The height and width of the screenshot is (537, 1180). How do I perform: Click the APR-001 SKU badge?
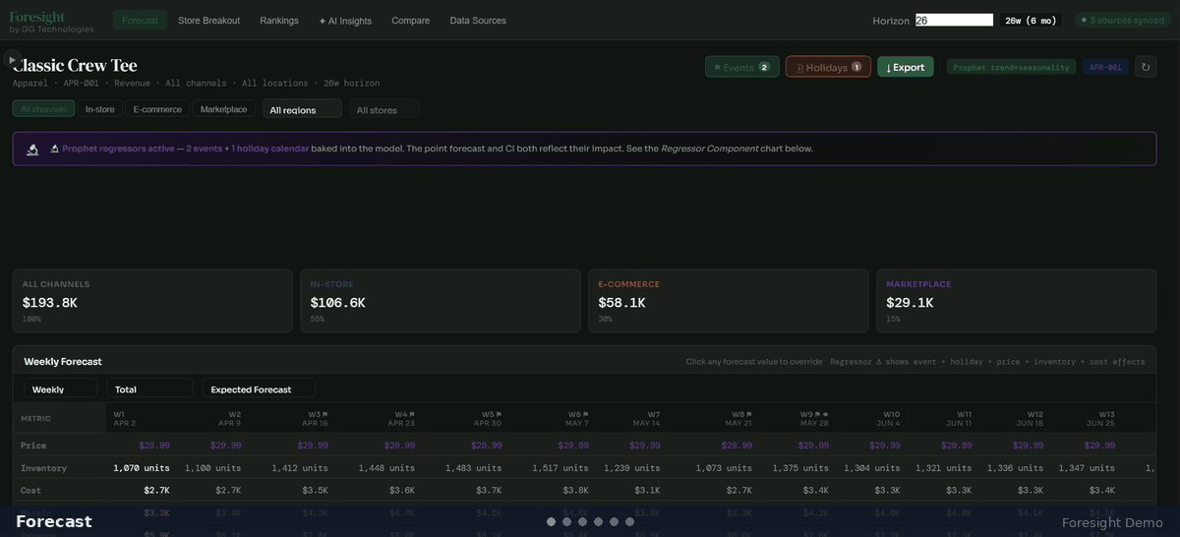click(x=1106, y=67)
